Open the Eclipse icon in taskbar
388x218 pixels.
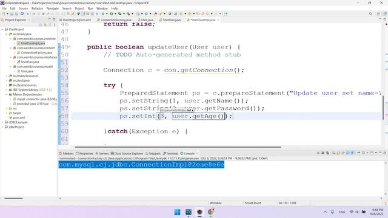click(x=199, y=212)
